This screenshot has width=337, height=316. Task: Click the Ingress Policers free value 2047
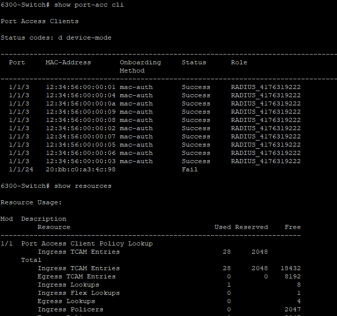[293, 309]
